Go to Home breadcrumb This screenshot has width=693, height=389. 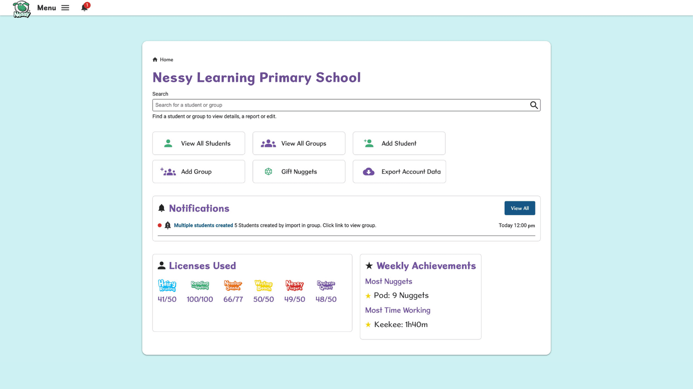pos(166,60)
